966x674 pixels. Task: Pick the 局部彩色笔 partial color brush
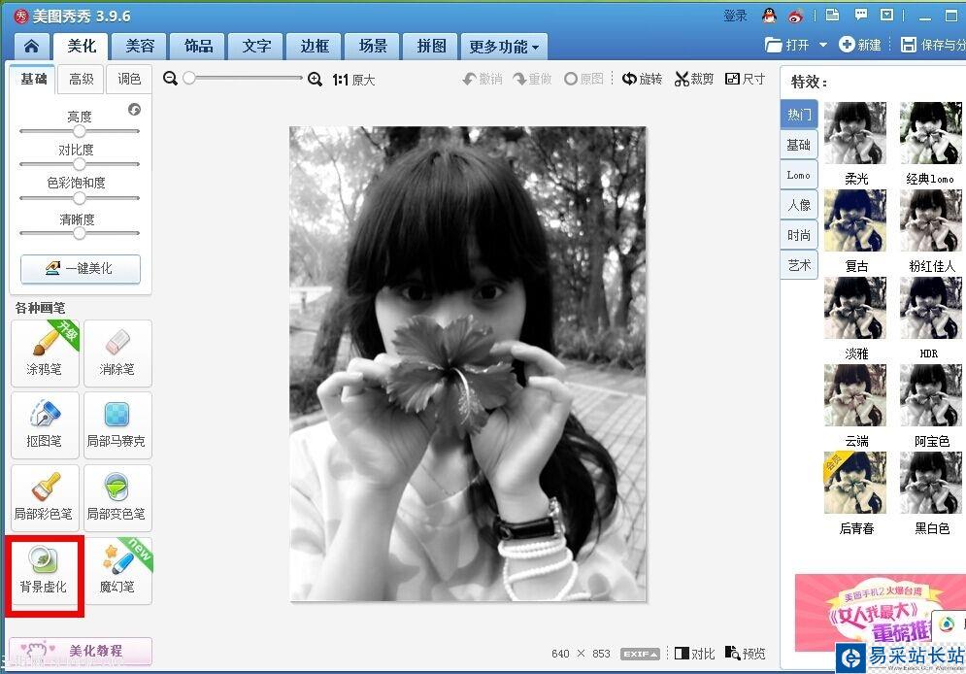(45, 498)
